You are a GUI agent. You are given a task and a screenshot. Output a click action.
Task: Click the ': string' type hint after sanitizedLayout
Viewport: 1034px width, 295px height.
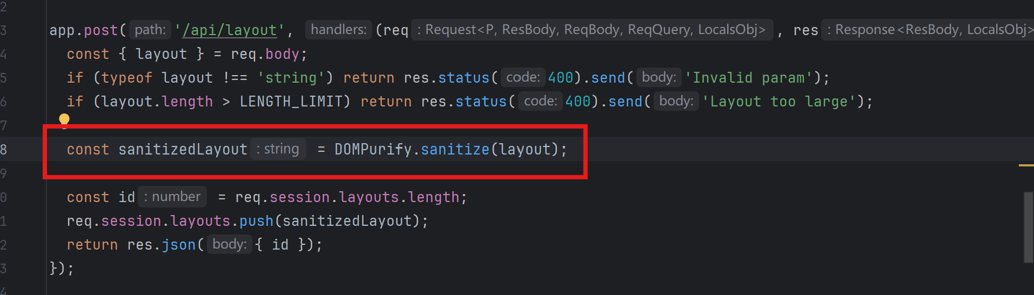tap(278, 149)
